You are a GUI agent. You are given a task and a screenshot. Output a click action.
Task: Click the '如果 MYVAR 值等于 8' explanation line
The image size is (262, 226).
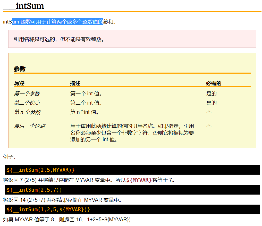pos(67,220)
